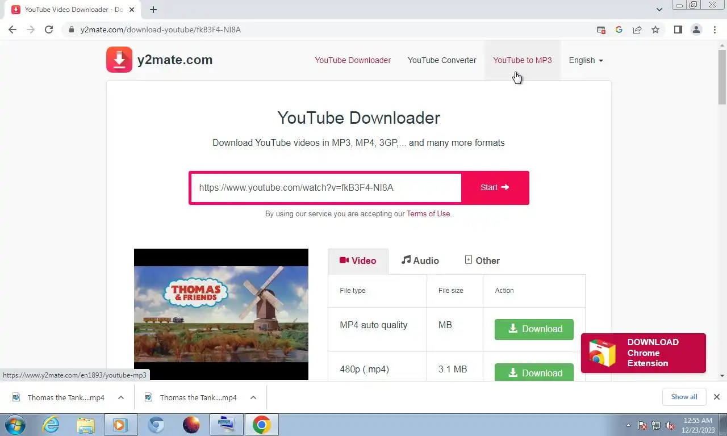The width and height of the screenshot is (727, 436).
Task: Open Windows Explorer folder in taskbar
Action: coord(86,425)
